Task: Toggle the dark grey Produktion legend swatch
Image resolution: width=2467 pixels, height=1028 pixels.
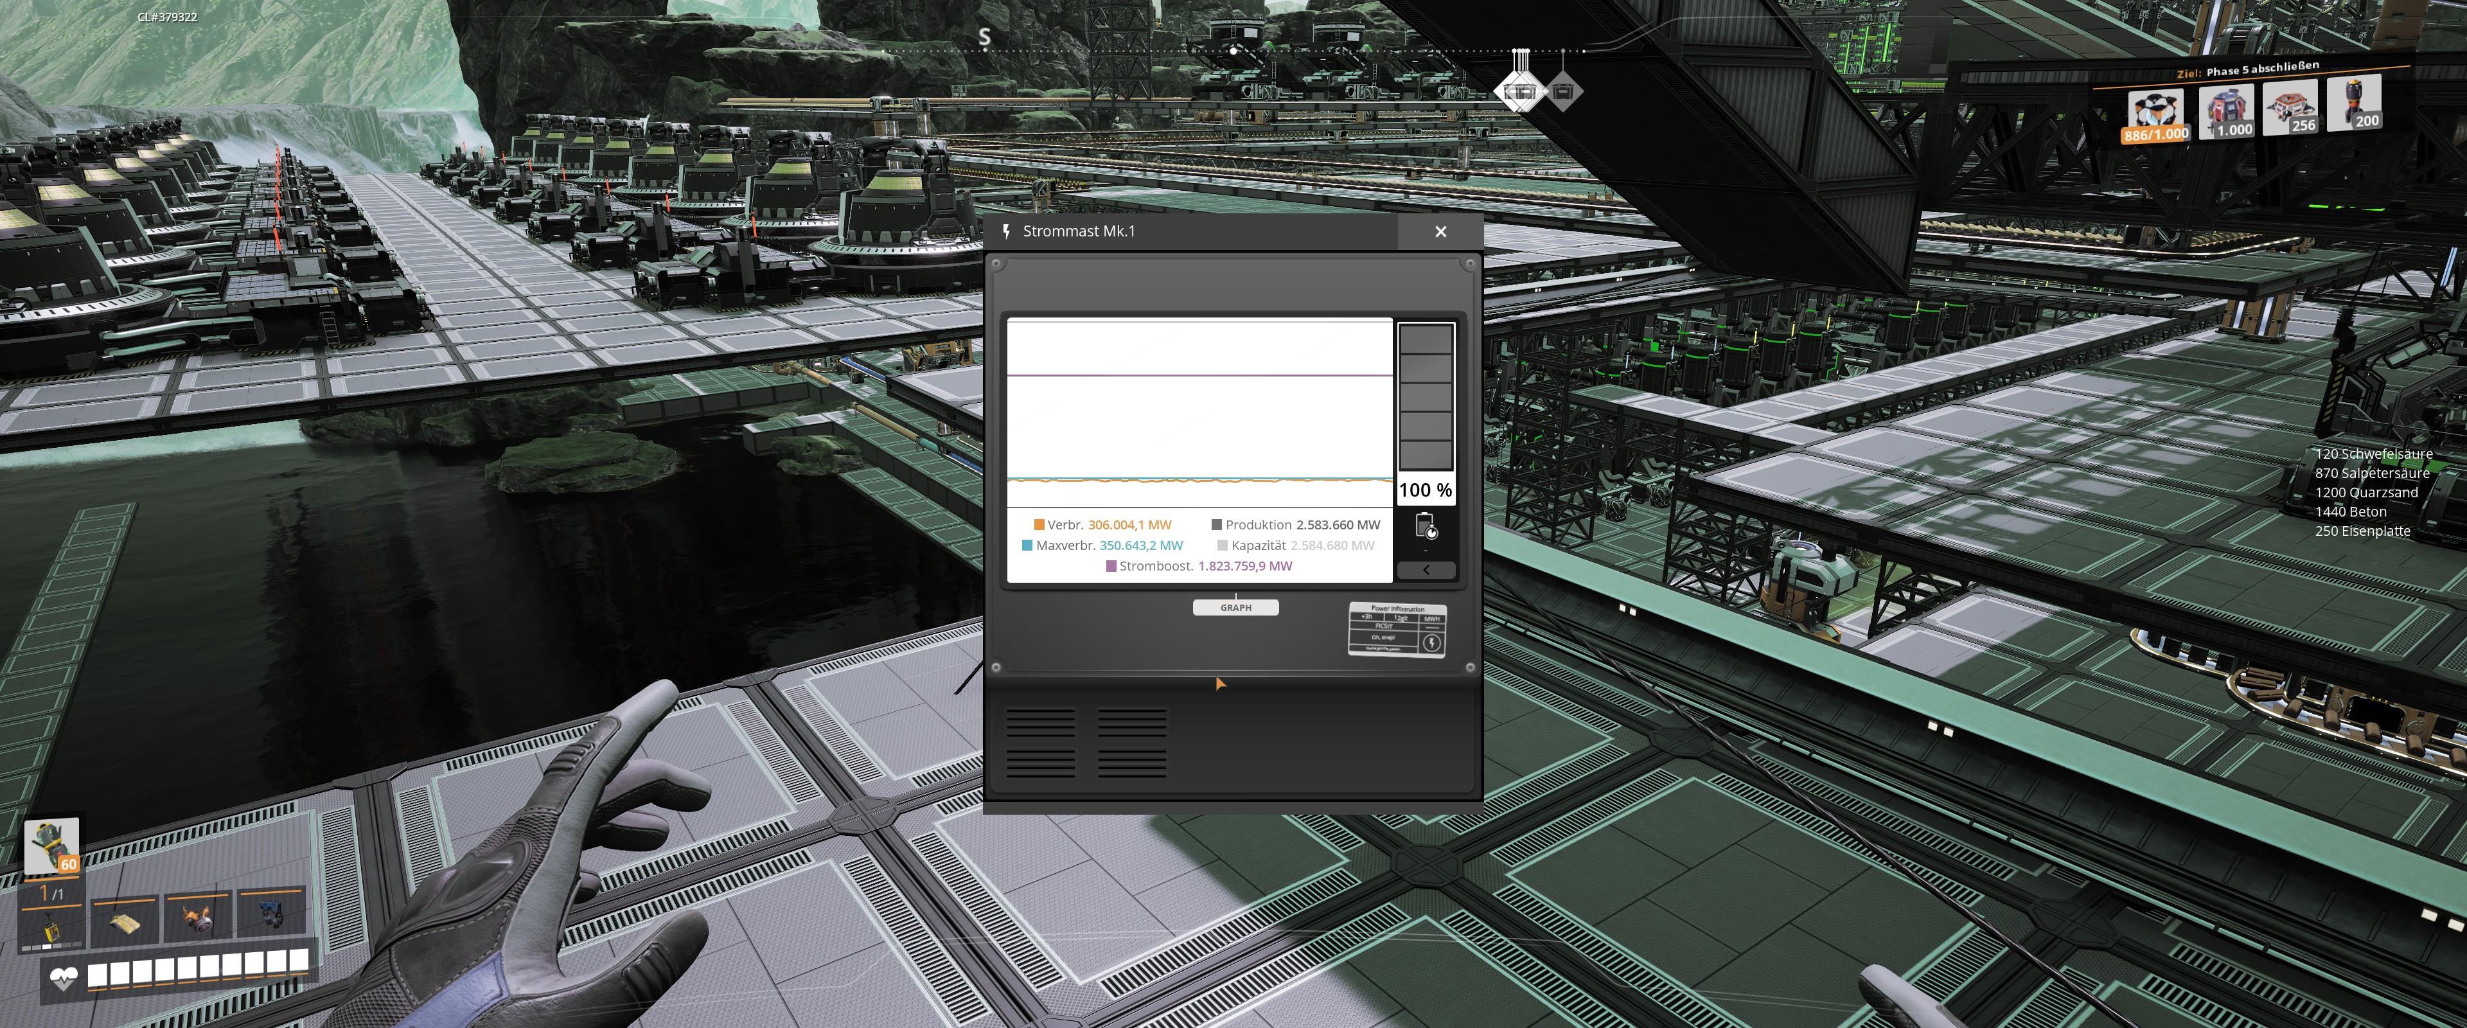Action: (1216, 525)
